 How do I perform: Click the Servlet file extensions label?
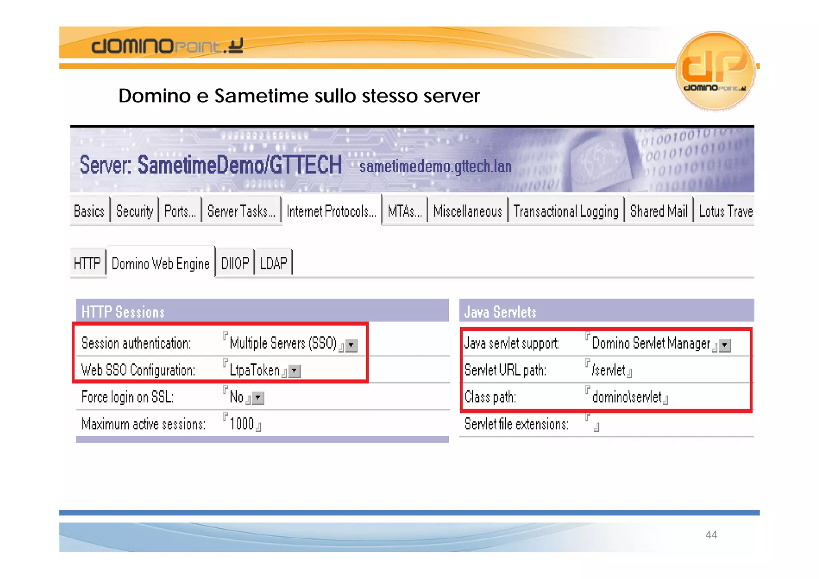pos(516,424)
